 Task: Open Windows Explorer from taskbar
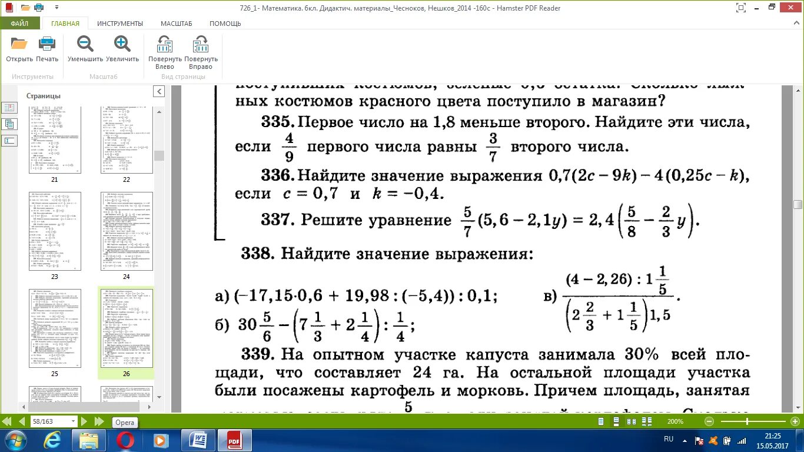tap(89, 440)
